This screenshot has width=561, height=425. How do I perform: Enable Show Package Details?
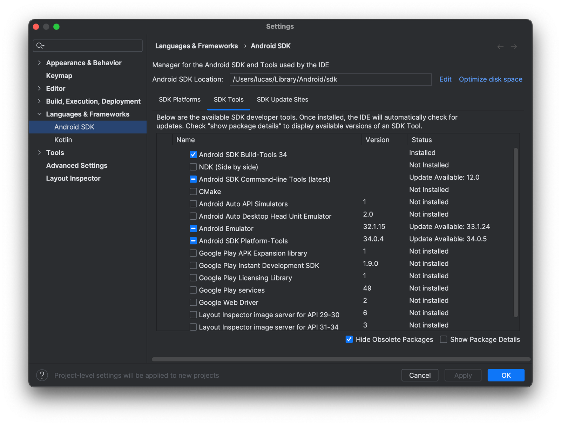pyautogui.click(x=443, y=339)
